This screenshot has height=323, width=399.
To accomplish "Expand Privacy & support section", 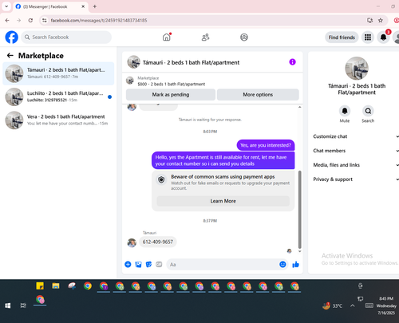I will point(356,179).
